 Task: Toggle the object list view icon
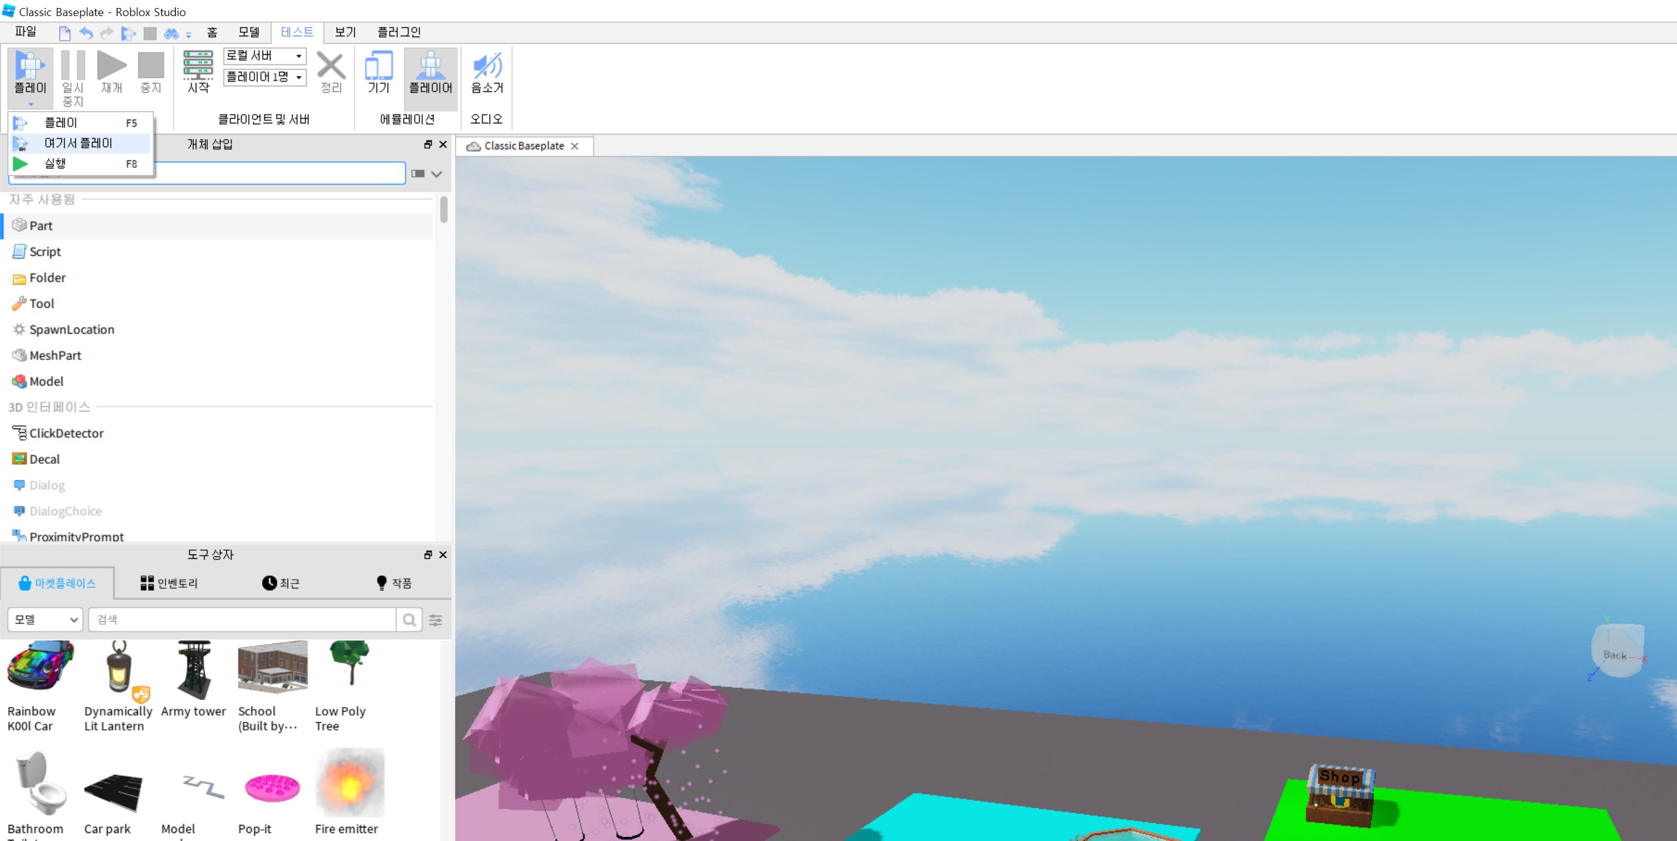[418, 174]
